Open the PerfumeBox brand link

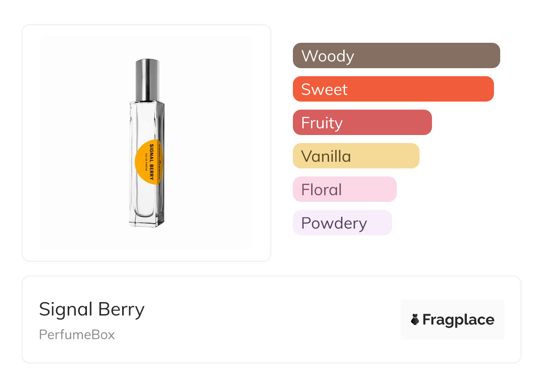pyautogui.click(x=77, y=335)
